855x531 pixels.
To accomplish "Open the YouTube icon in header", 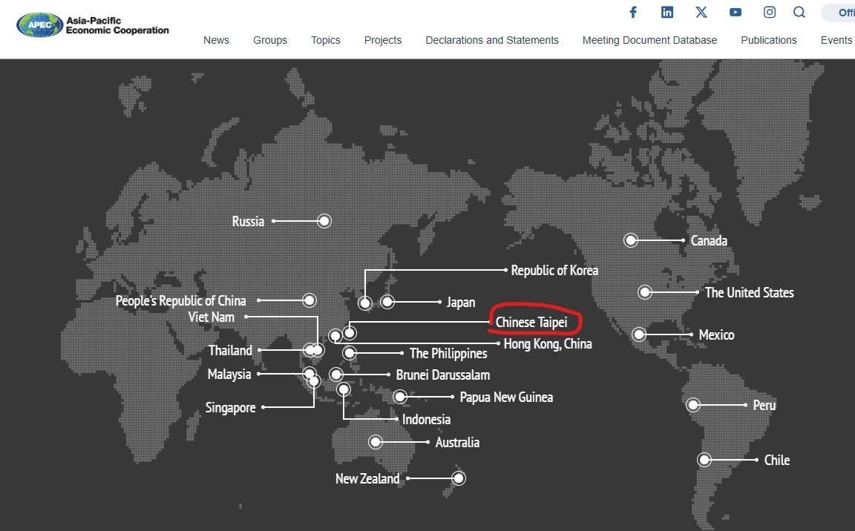I will (x=736, y=12).
